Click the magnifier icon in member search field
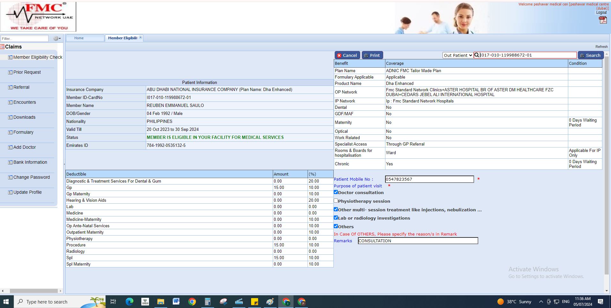The height and width of the screenshot is (308, 611). (477, 55)
